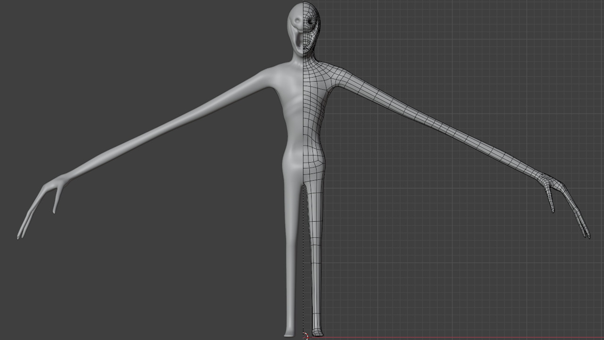Click the open mouth of the smooth-shaded face
The width and height of the screenshot is (604, 340).
click(x=299, y=42)
